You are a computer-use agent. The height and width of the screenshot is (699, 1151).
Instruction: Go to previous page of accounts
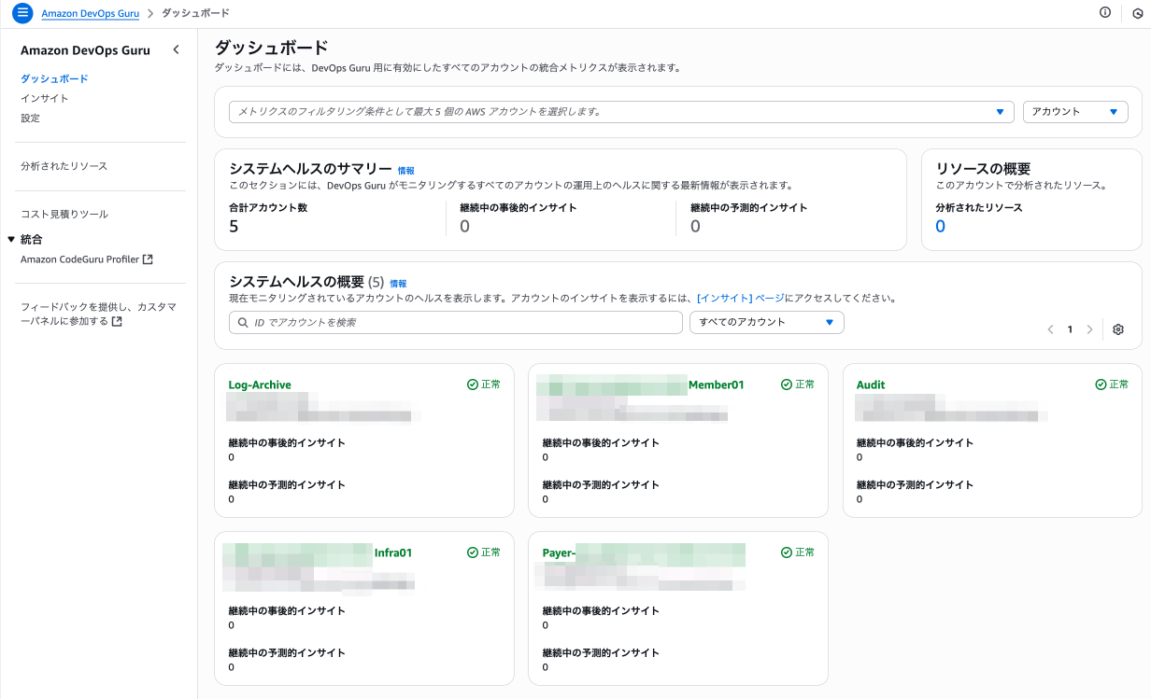[1050, 329]
